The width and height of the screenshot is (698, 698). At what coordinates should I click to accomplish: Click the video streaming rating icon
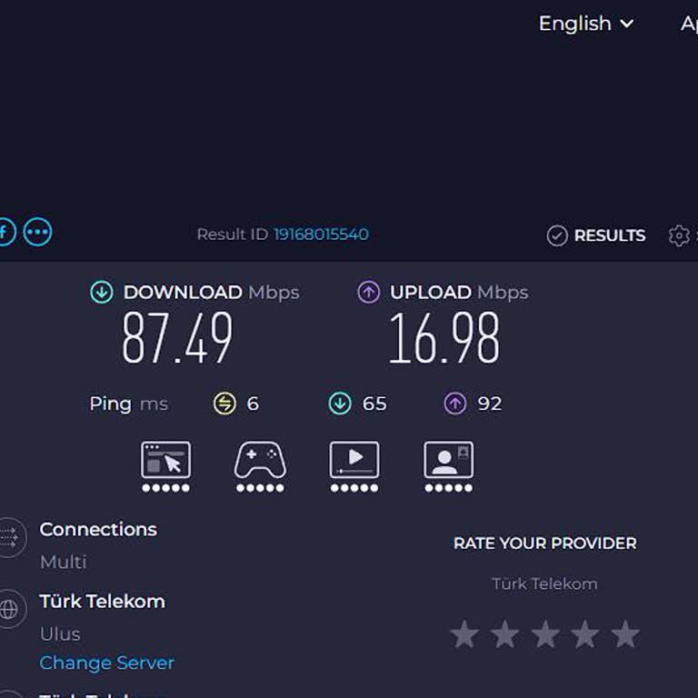[354, 466]
